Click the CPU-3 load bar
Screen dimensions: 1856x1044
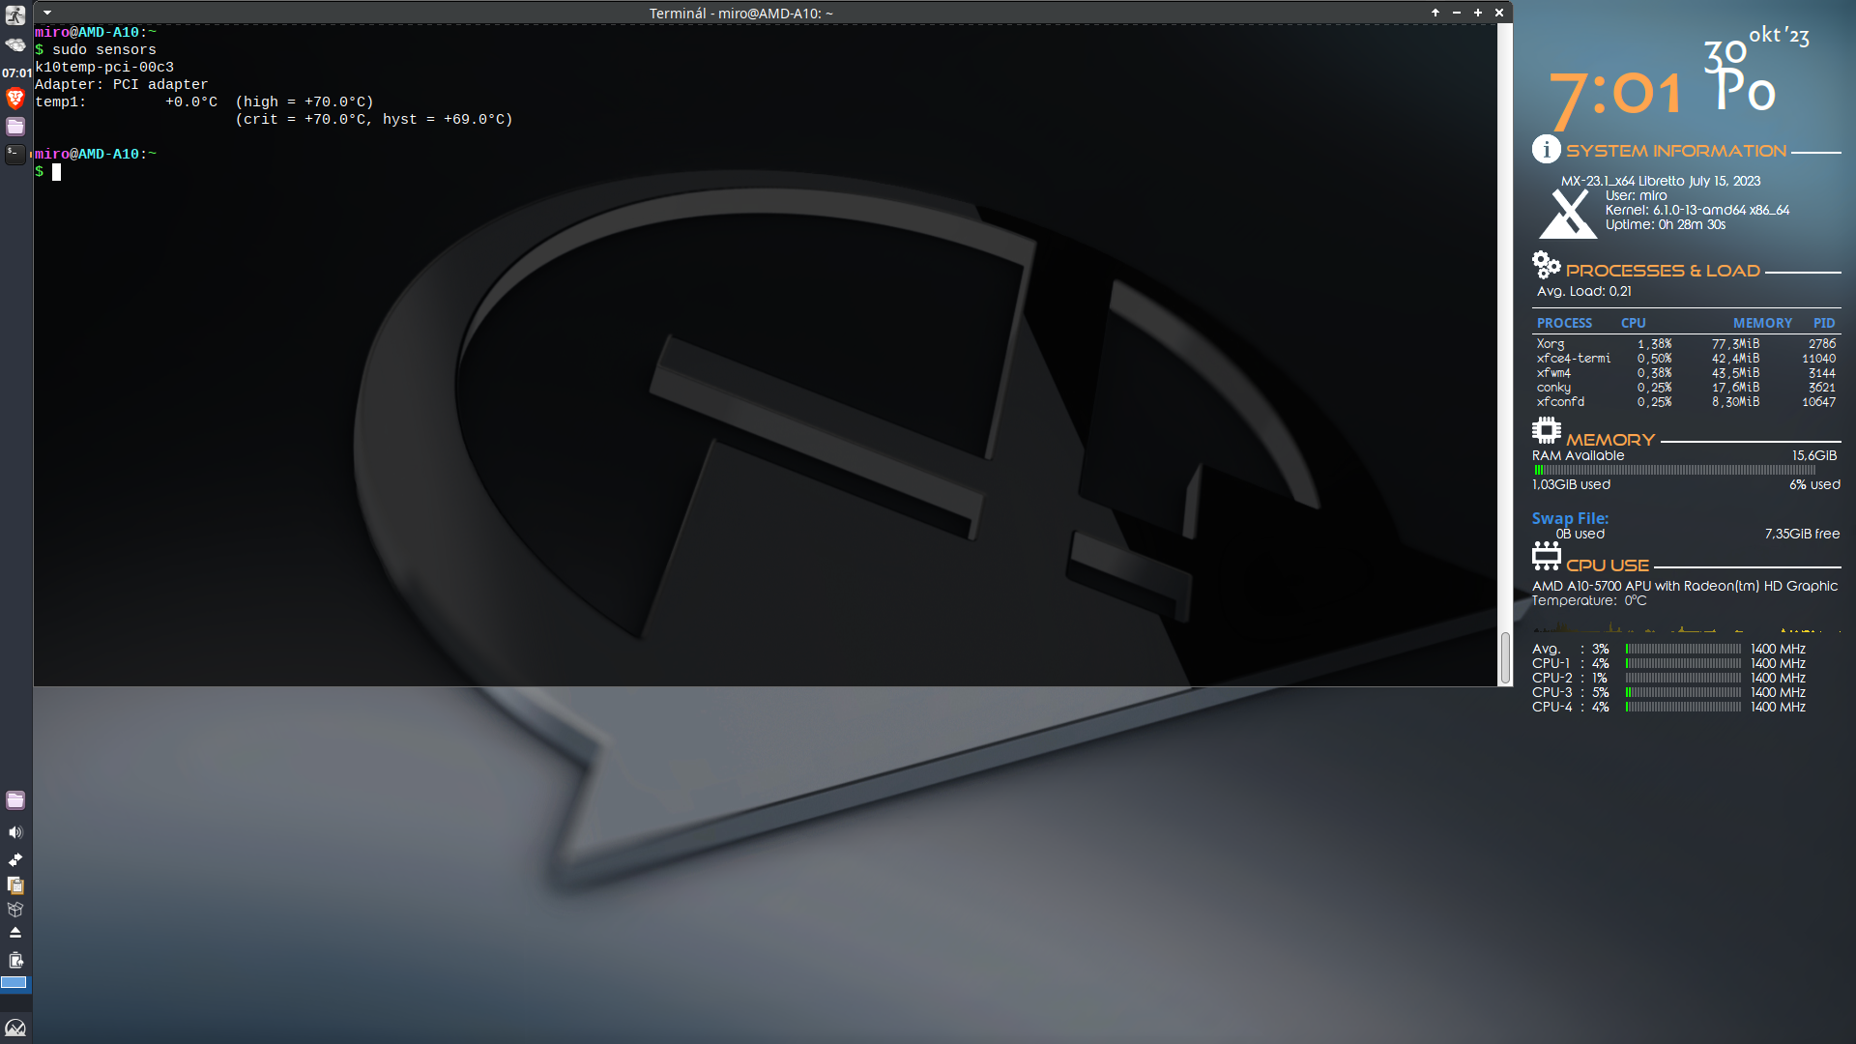coord(1683,693)
